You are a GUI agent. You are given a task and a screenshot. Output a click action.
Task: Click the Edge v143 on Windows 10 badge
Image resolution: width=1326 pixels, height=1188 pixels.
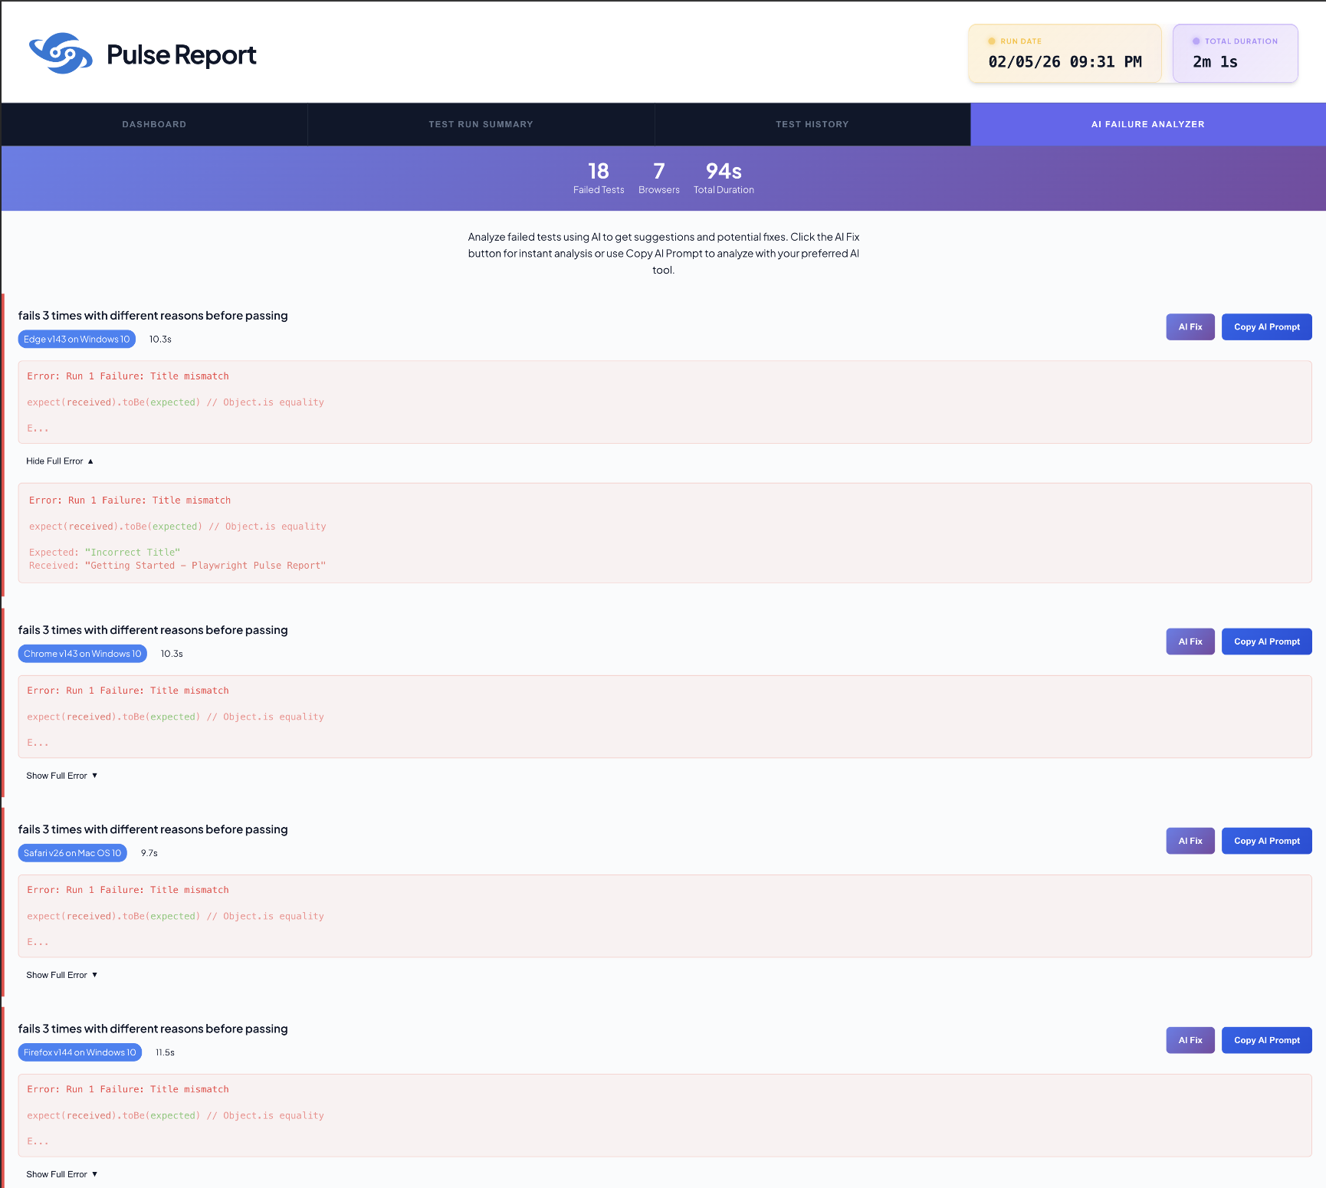click(x=77, y=340)
